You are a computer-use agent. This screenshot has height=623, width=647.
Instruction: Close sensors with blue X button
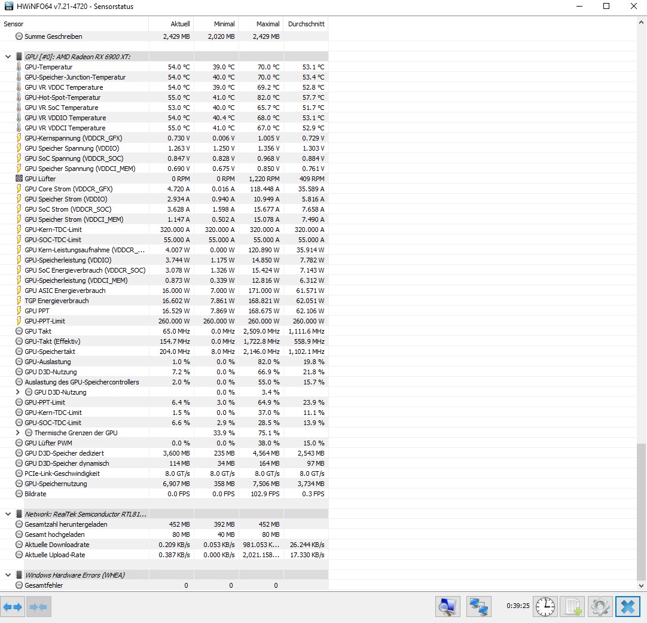(628, 606)
